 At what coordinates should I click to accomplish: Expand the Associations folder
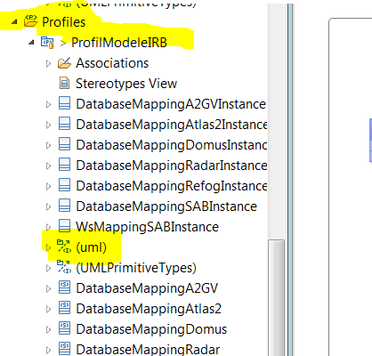(48, 63)
